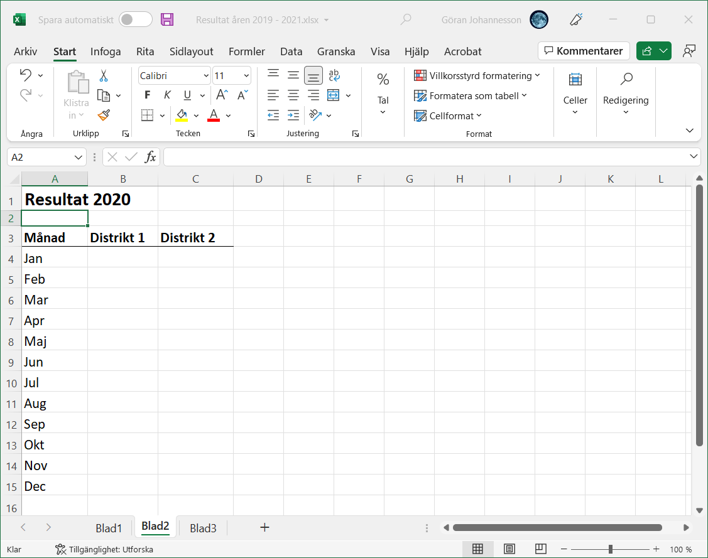Toggle Bold (F) formatting
The image size is (708, 558).
pyautogui.click(x=148, y=95)
